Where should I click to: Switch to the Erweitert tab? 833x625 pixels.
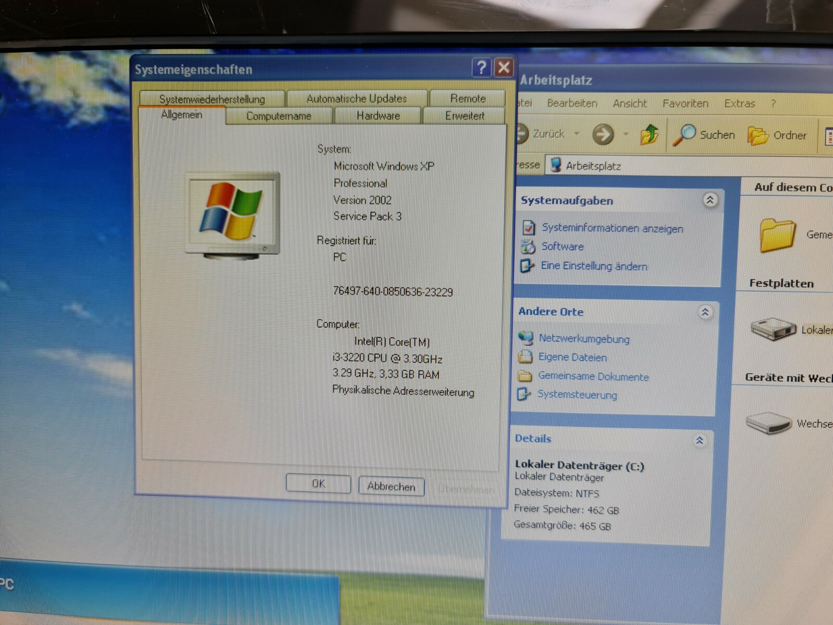pyautogui.click(x=464, y=116)
